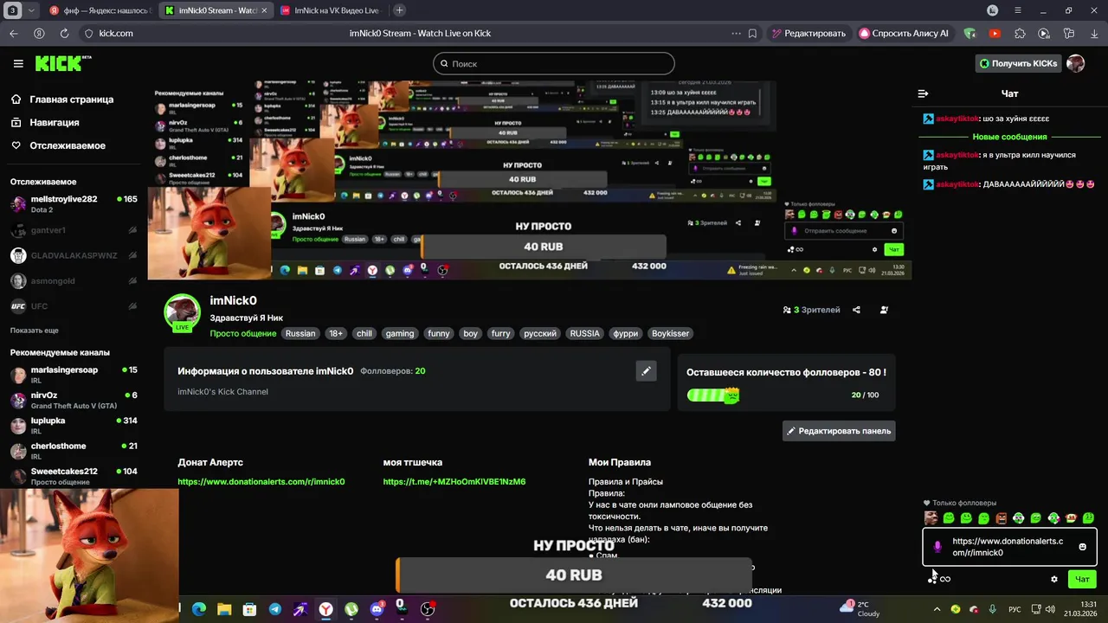Bookmark the page with bookmark icon
The height and width of the screenshot is (623, 1108).
point(752,33)
